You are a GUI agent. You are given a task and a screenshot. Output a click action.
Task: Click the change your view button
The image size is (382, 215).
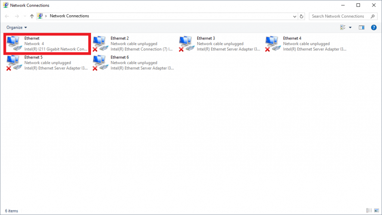pos(343,28)
